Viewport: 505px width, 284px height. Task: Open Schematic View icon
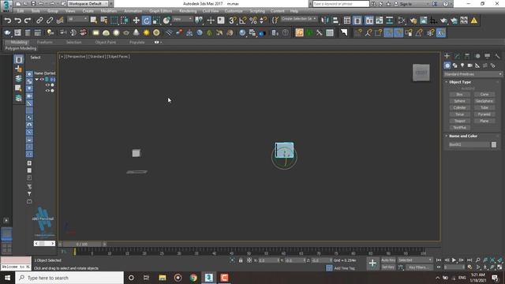[x=389, y=21]
